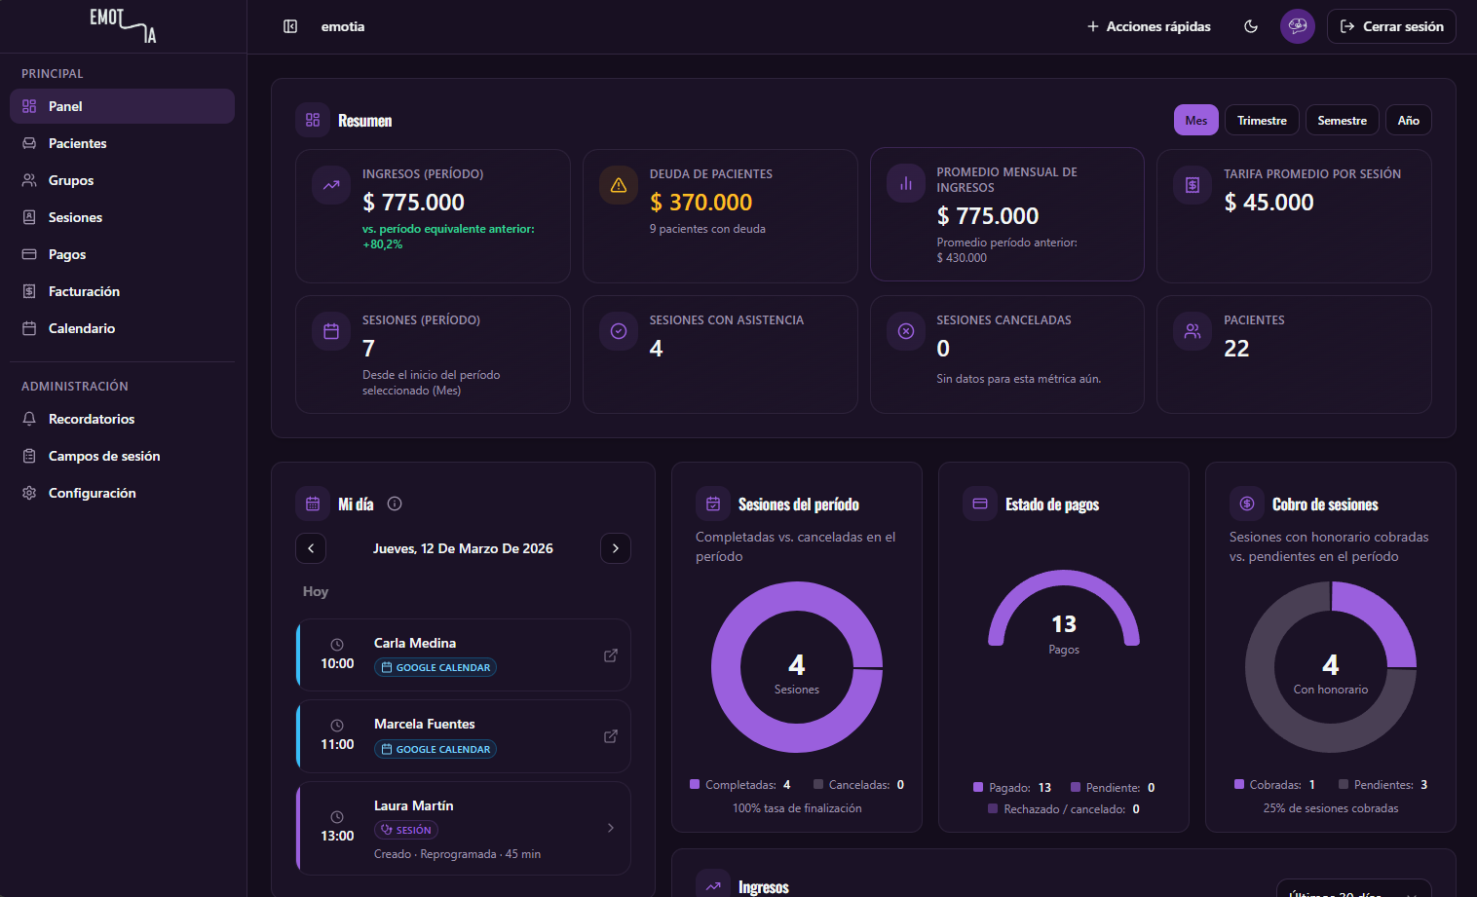Click the Tarifa promedio receipt icon
This screenshot has width=1477, height=897.
coord(1193,184)
